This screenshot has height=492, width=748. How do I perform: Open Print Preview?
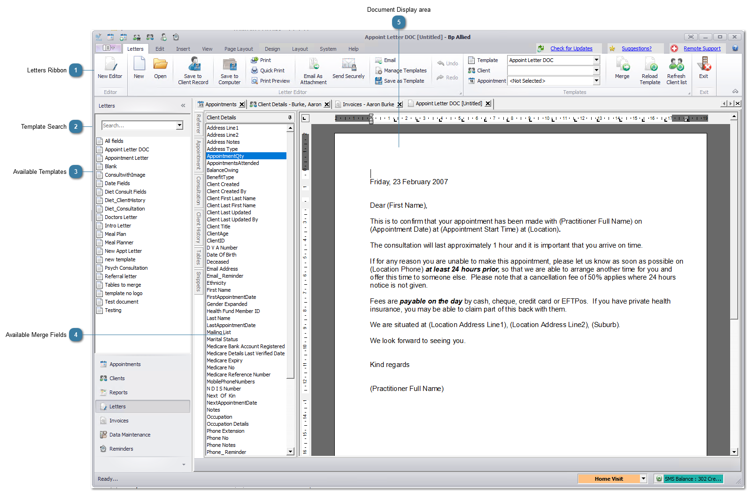click(x=271, y=81)
